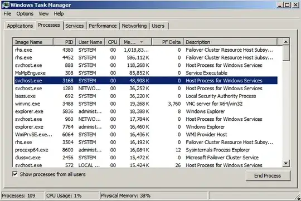The width and height of the screenshot is (301, 201).
Task: Select the lsass.exe process row
Action: pos(146,96)
